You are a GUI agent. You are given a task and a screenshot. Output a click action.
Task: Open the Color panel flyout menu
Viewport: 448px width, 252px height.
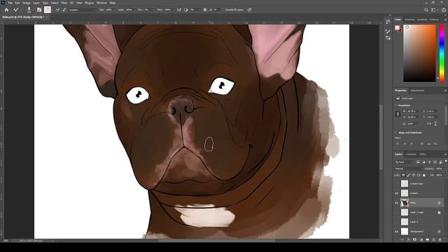point(445,20)
